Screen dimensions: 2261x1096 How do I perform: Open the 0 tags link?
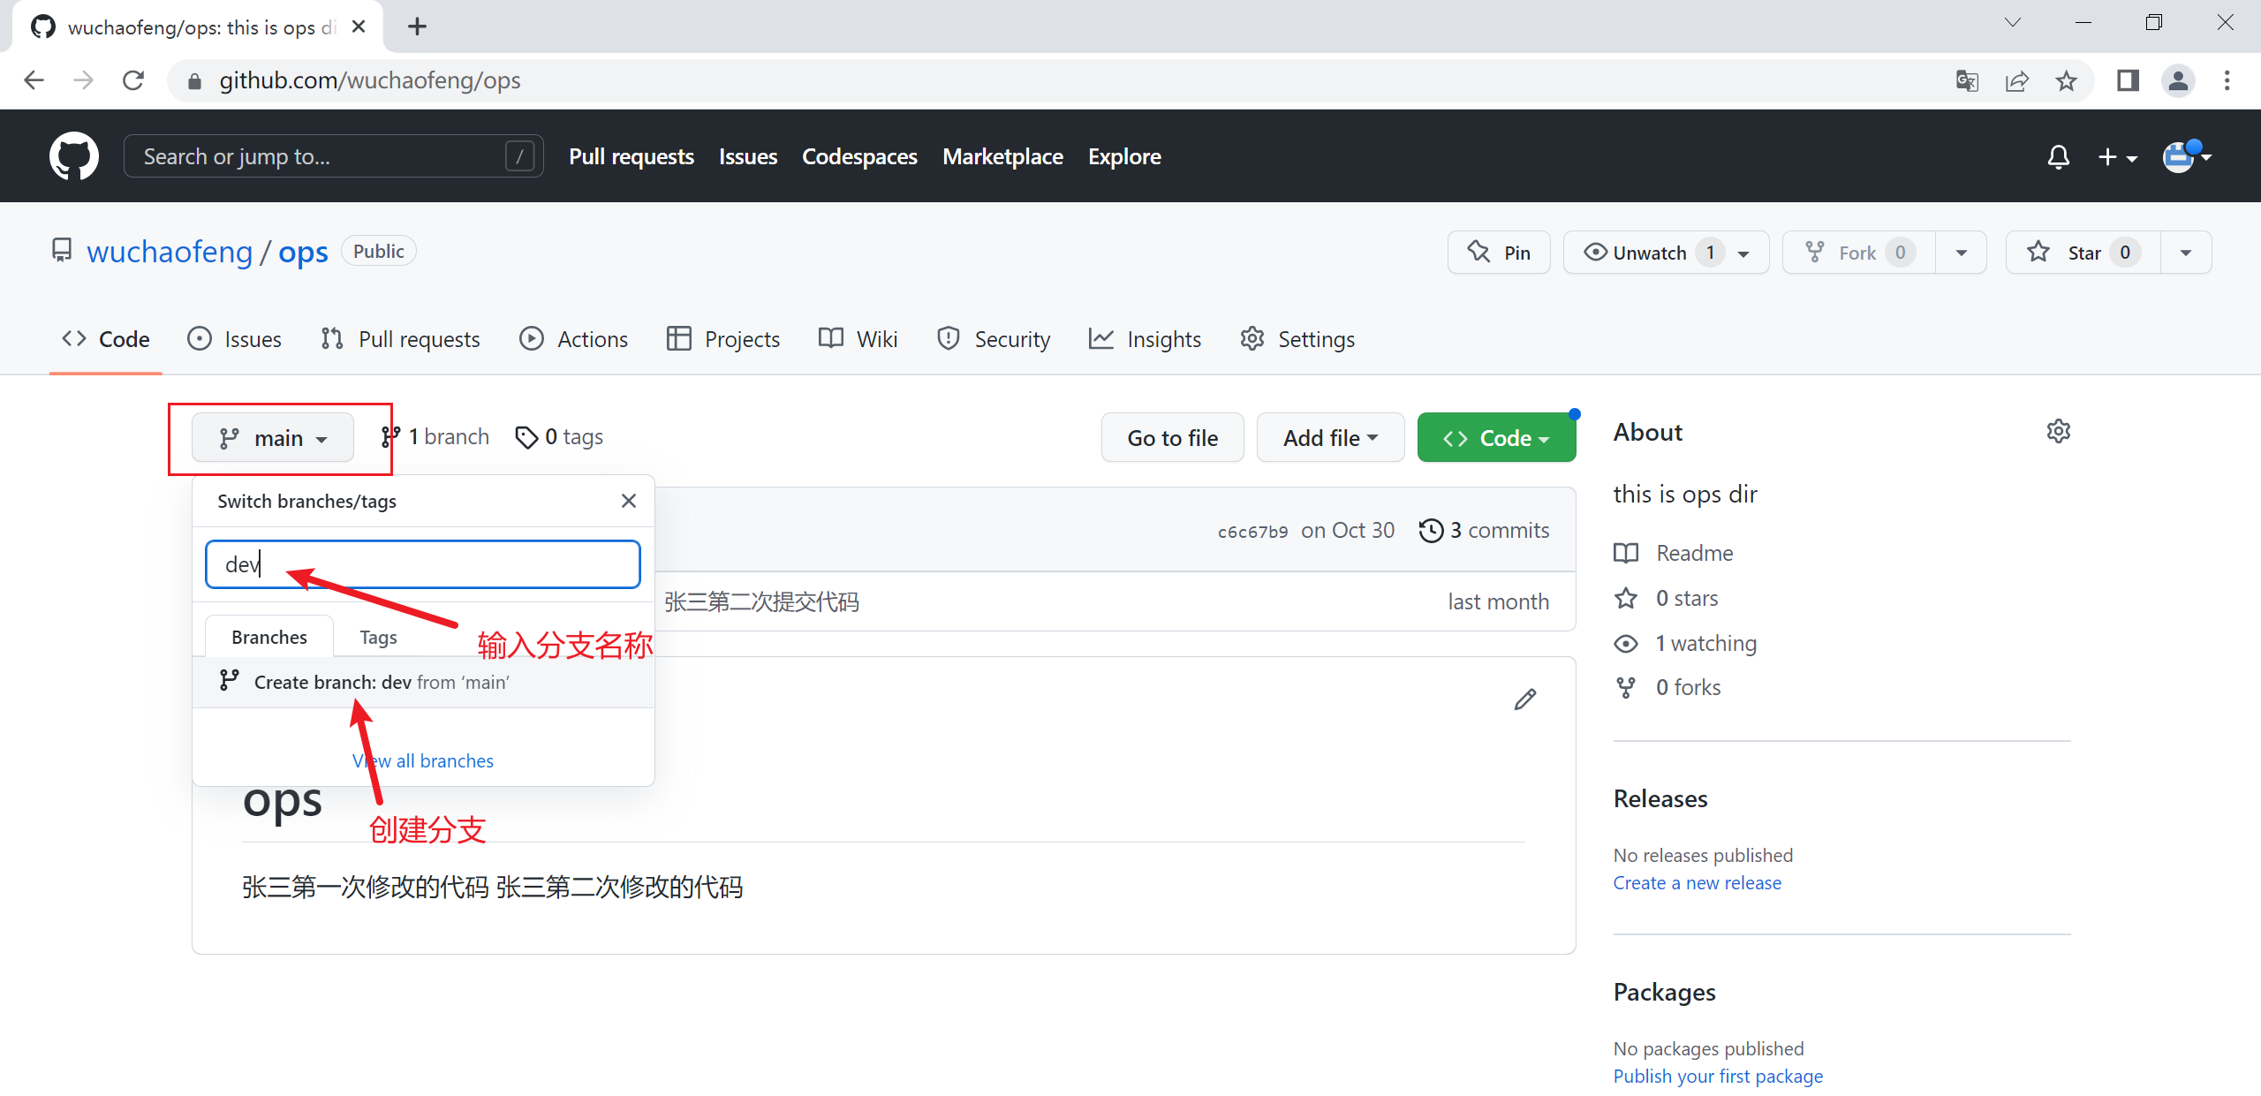tap(559, 437)
